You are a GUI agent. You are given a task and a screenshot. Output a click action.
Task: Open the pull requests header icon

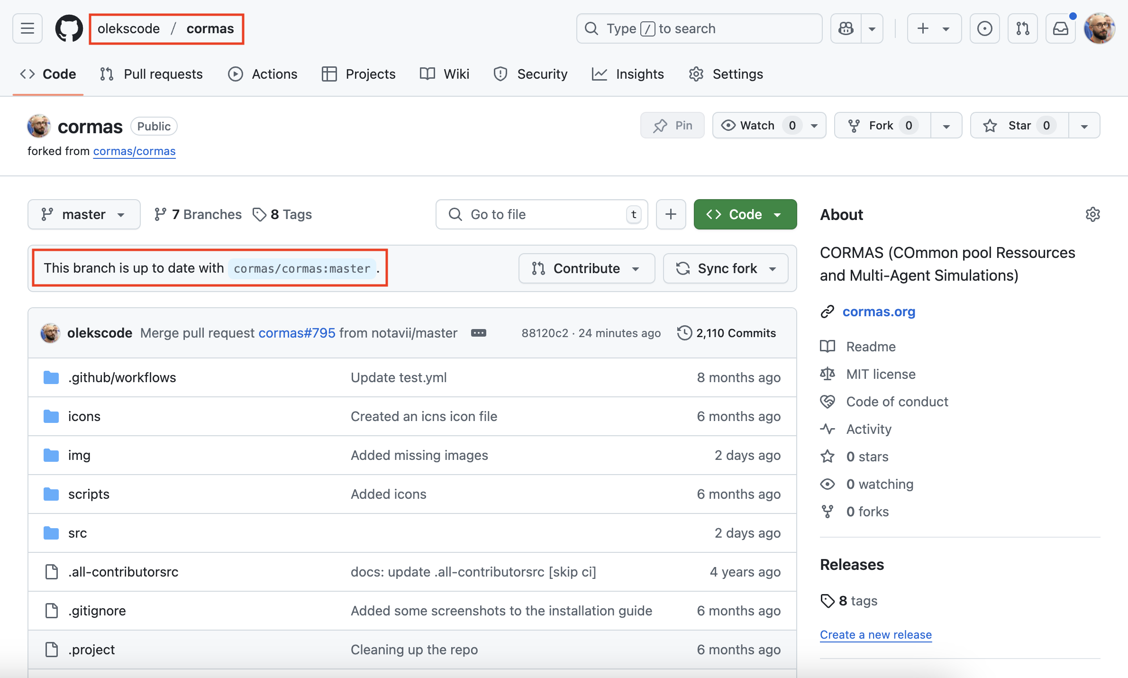pos(1022,28)
